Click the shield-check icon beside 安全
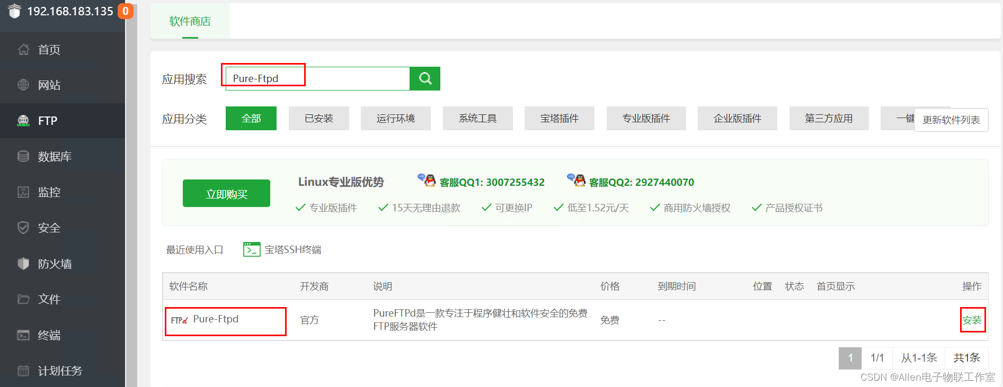 [x=23, y=228]
